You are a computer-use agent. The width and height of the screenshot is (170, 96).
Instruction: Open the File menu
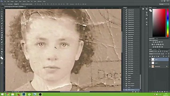(5, 1)
